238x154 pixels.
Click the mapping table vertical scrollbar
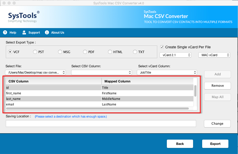click(x=195, y=91)
